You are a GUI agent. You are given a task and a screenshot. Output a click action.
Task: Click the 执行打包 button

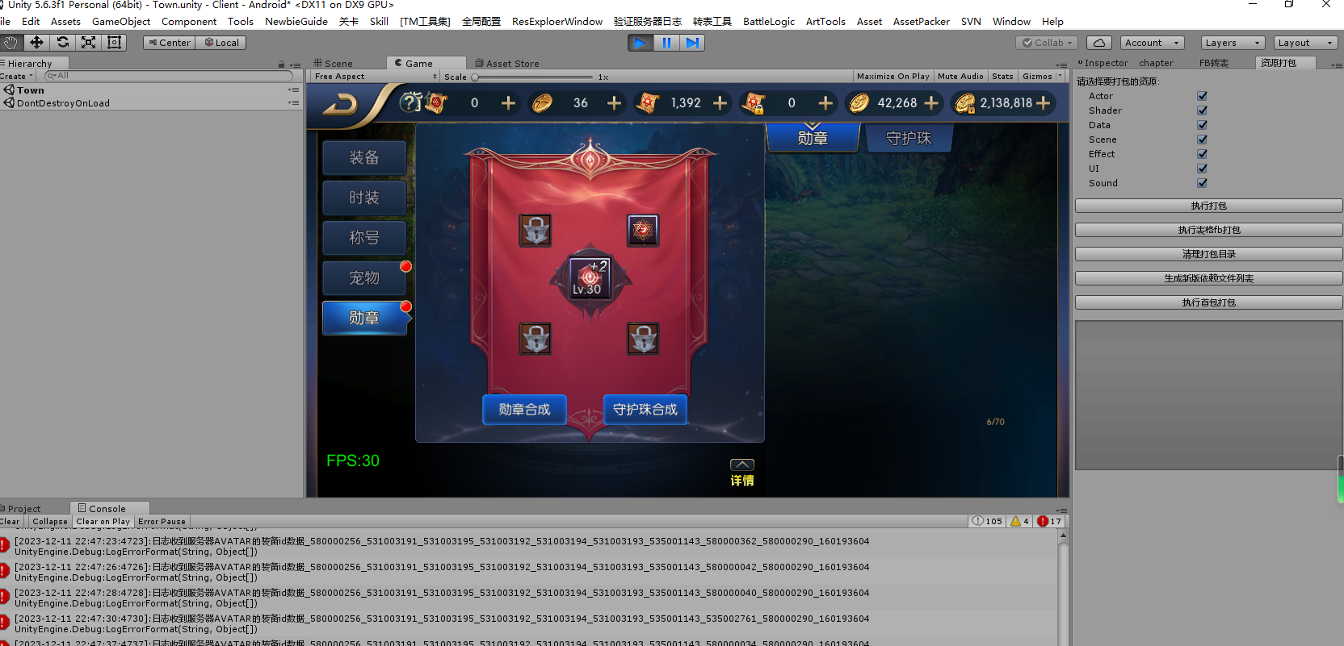click(x=1208, y=206)
